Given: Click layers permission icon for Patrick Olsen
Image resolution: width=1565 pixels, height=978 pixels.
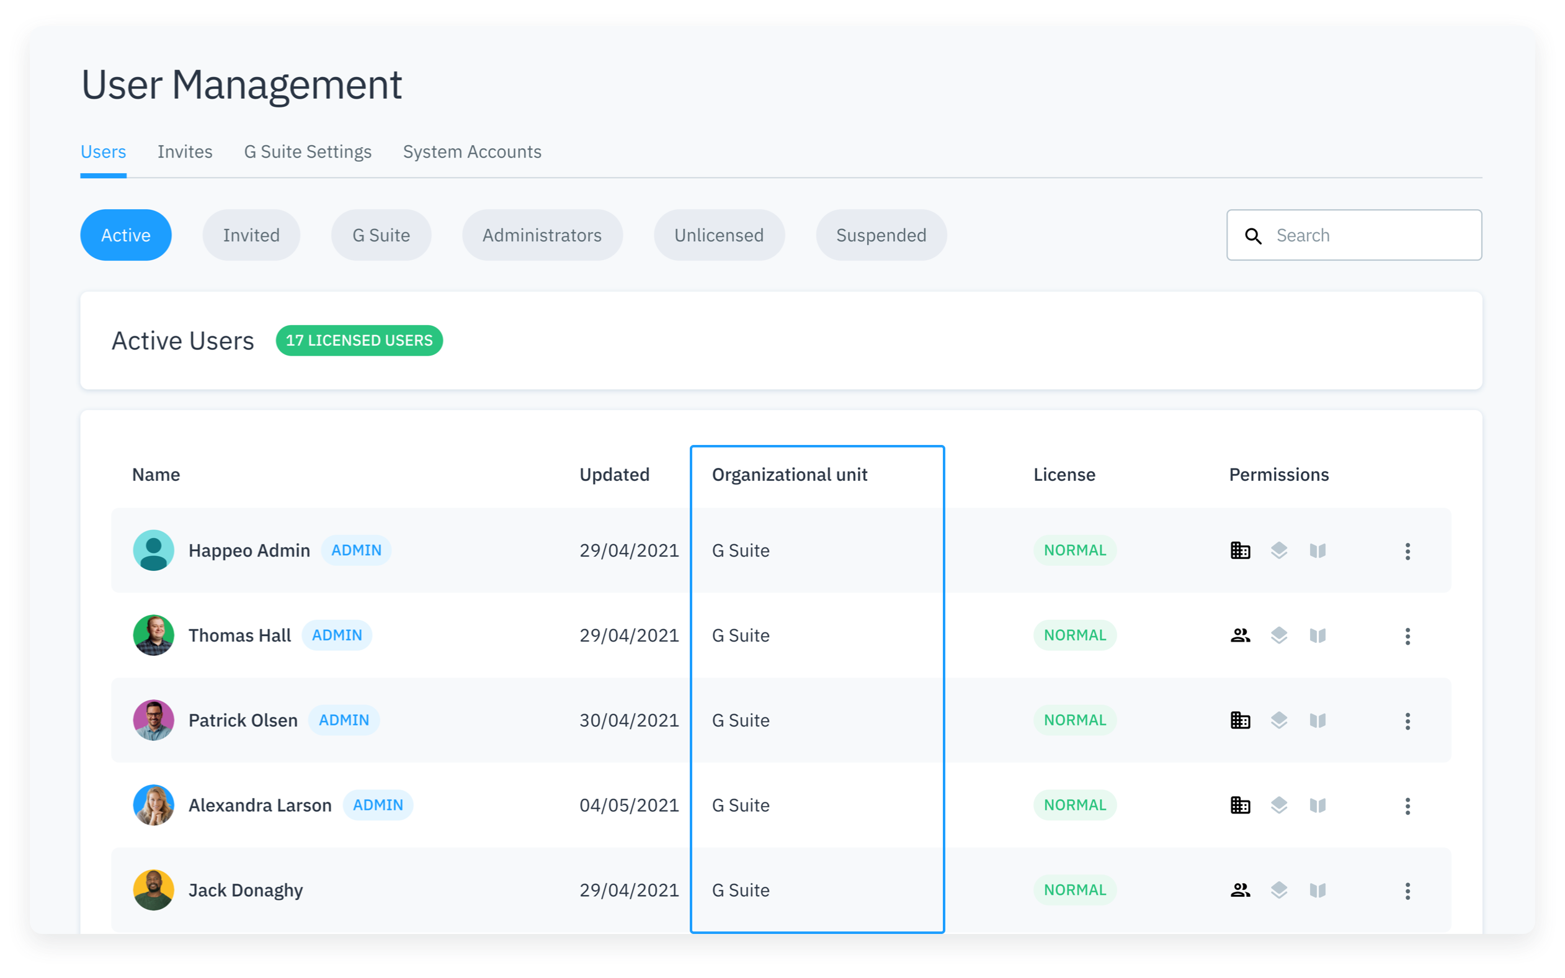Looking at the screenshot, I should click(1278, 720).
